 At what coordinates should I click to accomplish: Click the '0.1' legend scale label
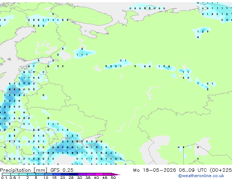click(x=4, y=178)
